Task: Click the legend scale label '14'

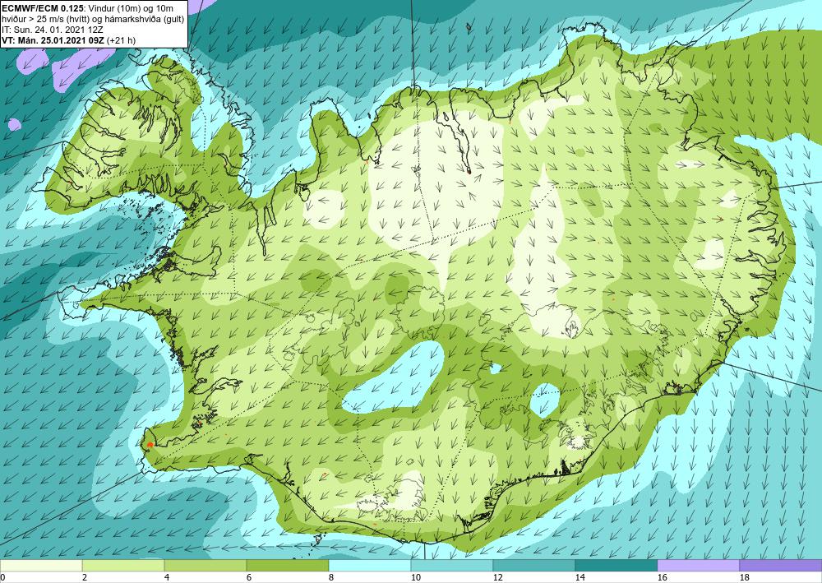Action: point(580,577)
